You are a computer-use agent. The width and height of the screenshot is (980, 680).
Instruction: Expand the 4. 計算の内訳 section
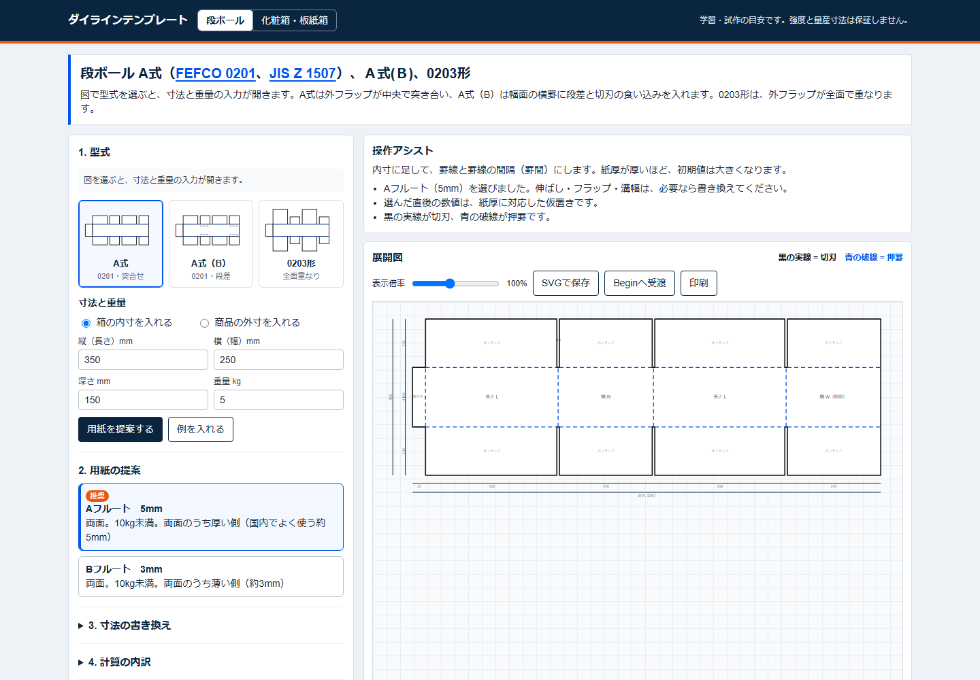point(211,662)
